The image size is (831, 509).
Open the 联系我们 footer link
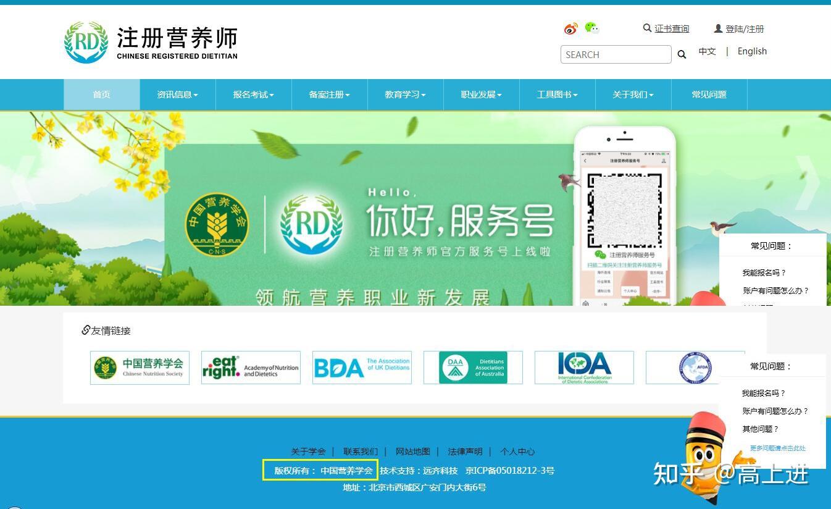point(361,452)
